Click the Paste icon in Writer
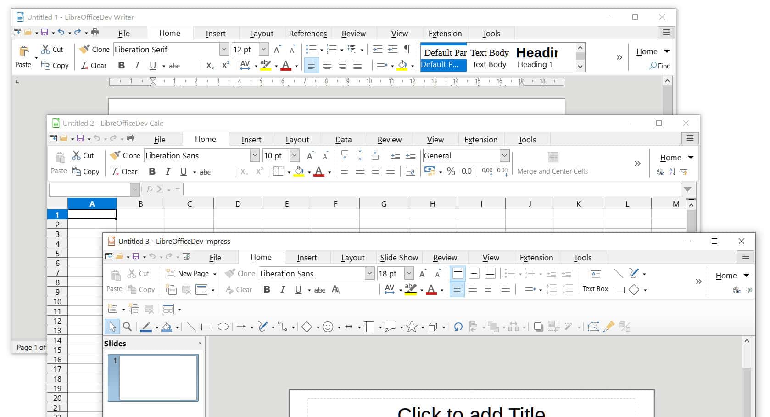This screenshot has height=417, width=770. click(23, 51)
